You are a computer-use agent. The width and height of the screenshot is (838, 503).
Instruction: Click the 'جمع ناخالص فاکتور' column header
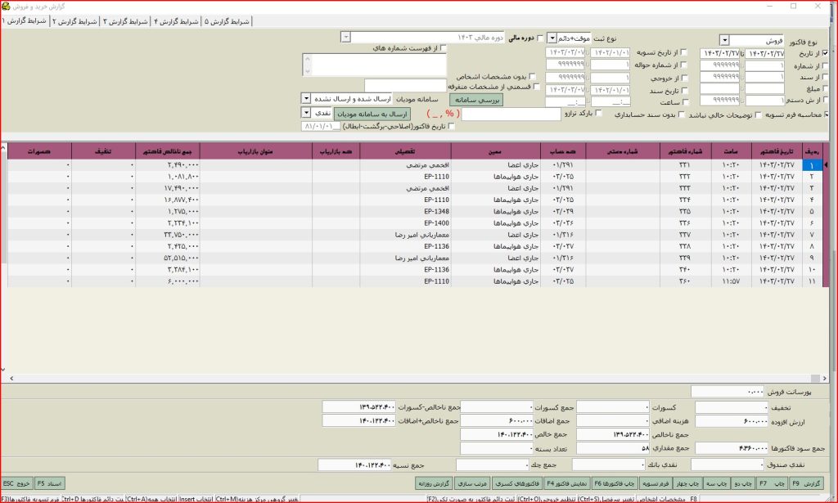coord(169,152)
